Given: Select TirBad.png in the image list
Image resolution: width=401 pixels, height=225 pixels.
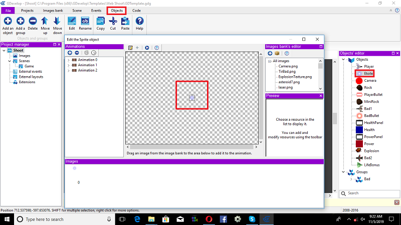Looking at the screenshot, I should [x=287, y=72].
